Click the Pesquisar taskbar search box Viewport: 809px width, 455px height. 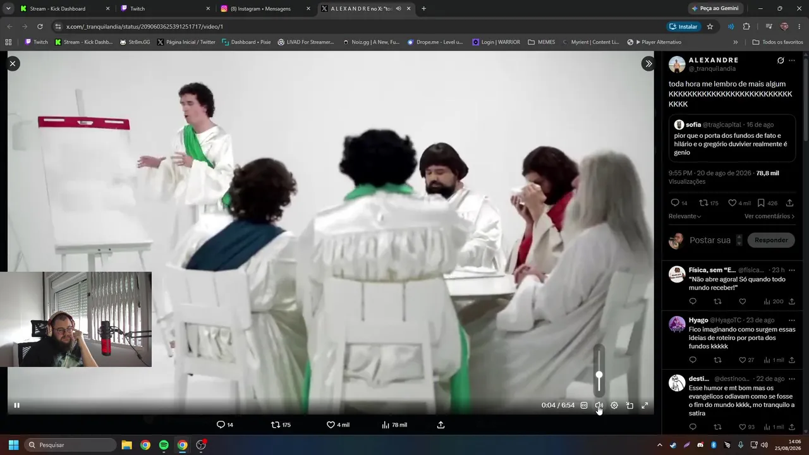70,445
